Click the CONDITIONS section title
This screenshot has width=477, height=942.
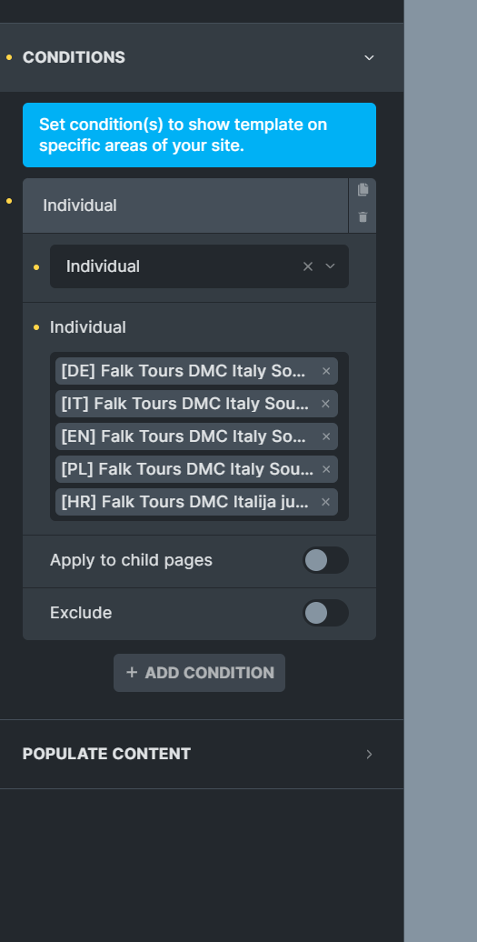click(74, 57)
